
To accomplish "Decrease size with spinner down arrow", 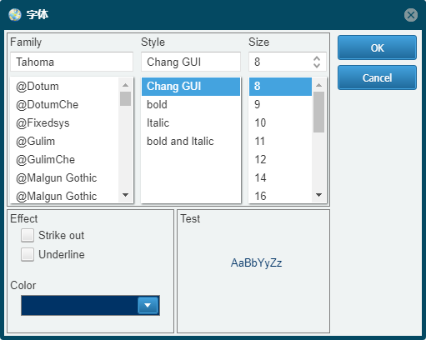I will point(317,66).
